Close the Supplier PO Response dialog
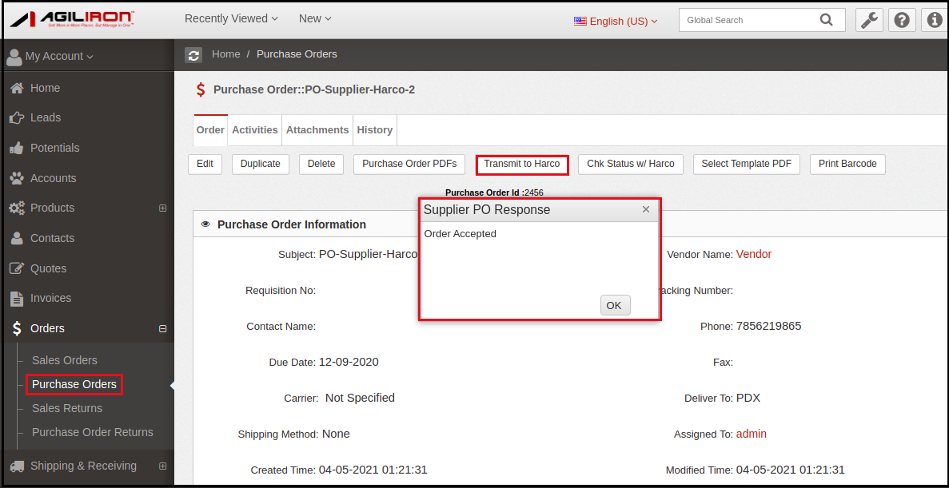 646,209
